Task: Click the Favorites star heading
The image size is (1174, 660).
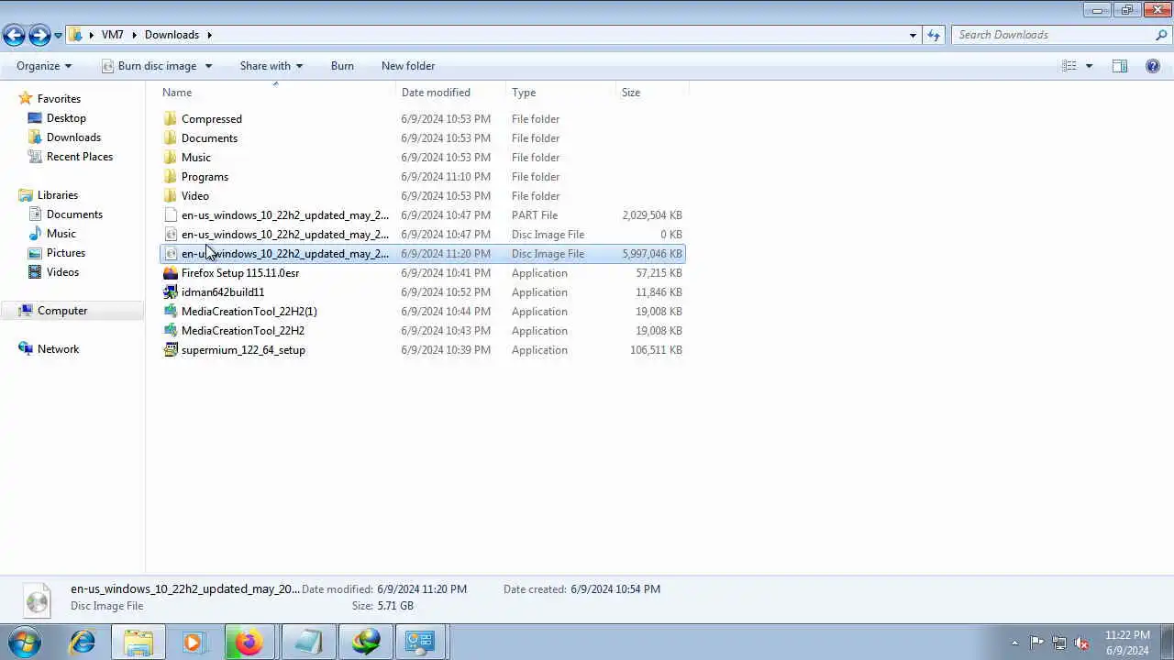Action: 50,99
